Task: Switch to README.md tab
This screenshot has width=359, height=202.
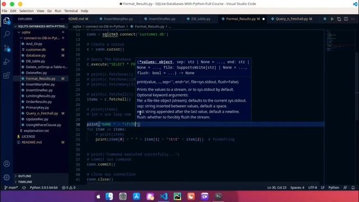Action: (x=80, y=19)
